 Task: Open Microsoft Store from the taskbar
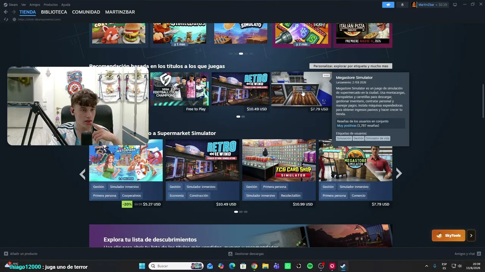tap(243, 266)
